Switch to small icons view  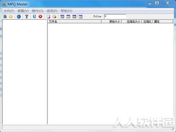68,17
